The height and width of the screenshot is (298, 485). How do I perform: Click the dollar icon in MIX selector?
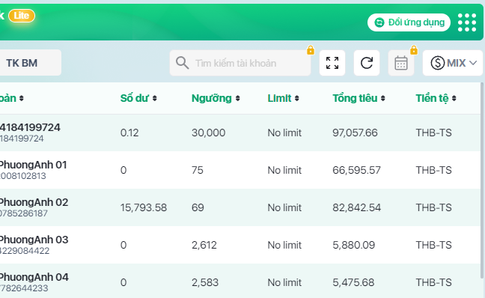click(438, 63)
